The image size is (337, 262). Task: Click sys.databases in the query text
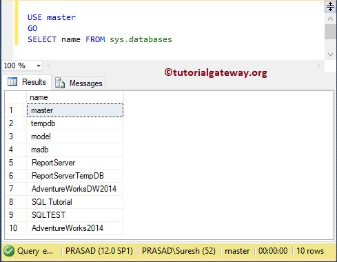141,39
